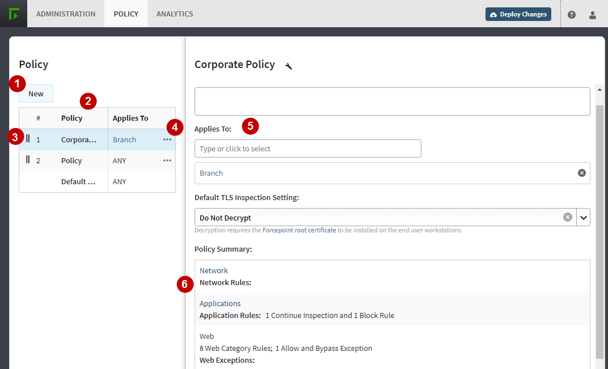Remove the Branch entry with its X icon

(582, 173)
